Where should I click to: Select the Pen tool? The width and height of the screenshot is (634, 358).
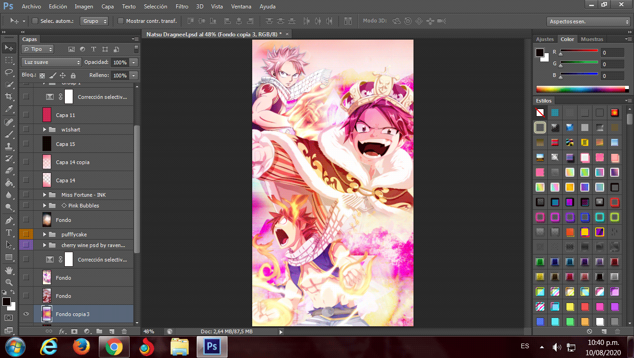coord(8,220)
